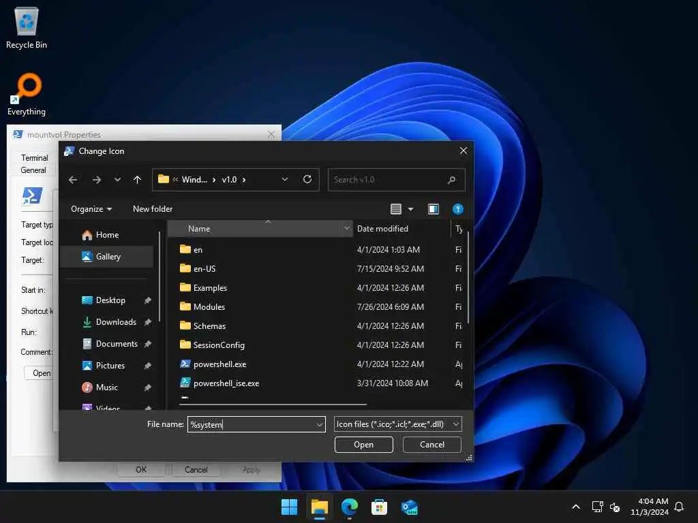Click the File name input field
This screenshot has width=698, height=523.
[252, 424]
